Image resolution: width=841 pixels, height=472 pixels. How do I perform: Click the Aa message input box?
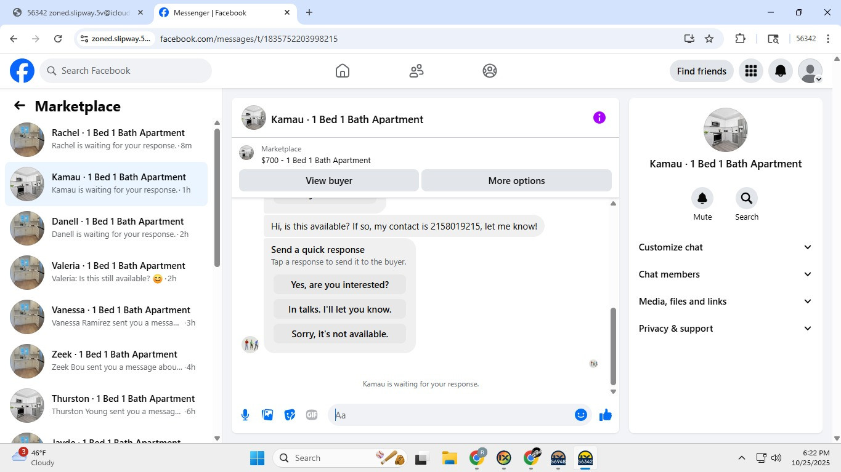452,415
